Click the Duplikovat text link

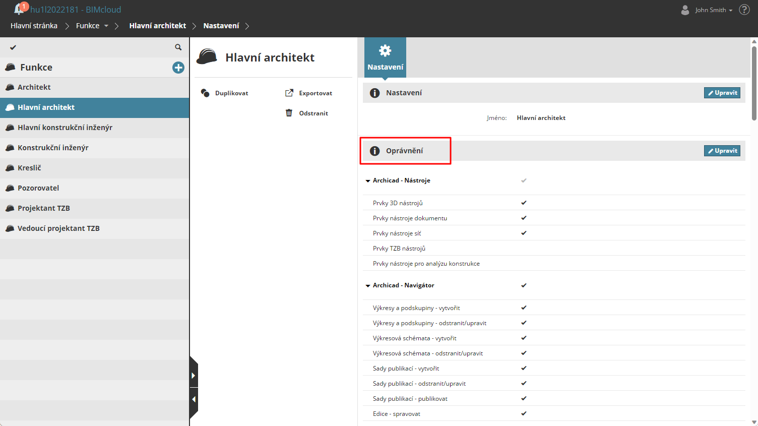point(231,93)
